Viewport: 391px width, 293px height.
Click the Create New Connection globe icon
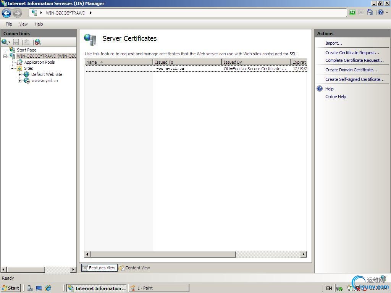pyautogui.click(x=4, y=42)
